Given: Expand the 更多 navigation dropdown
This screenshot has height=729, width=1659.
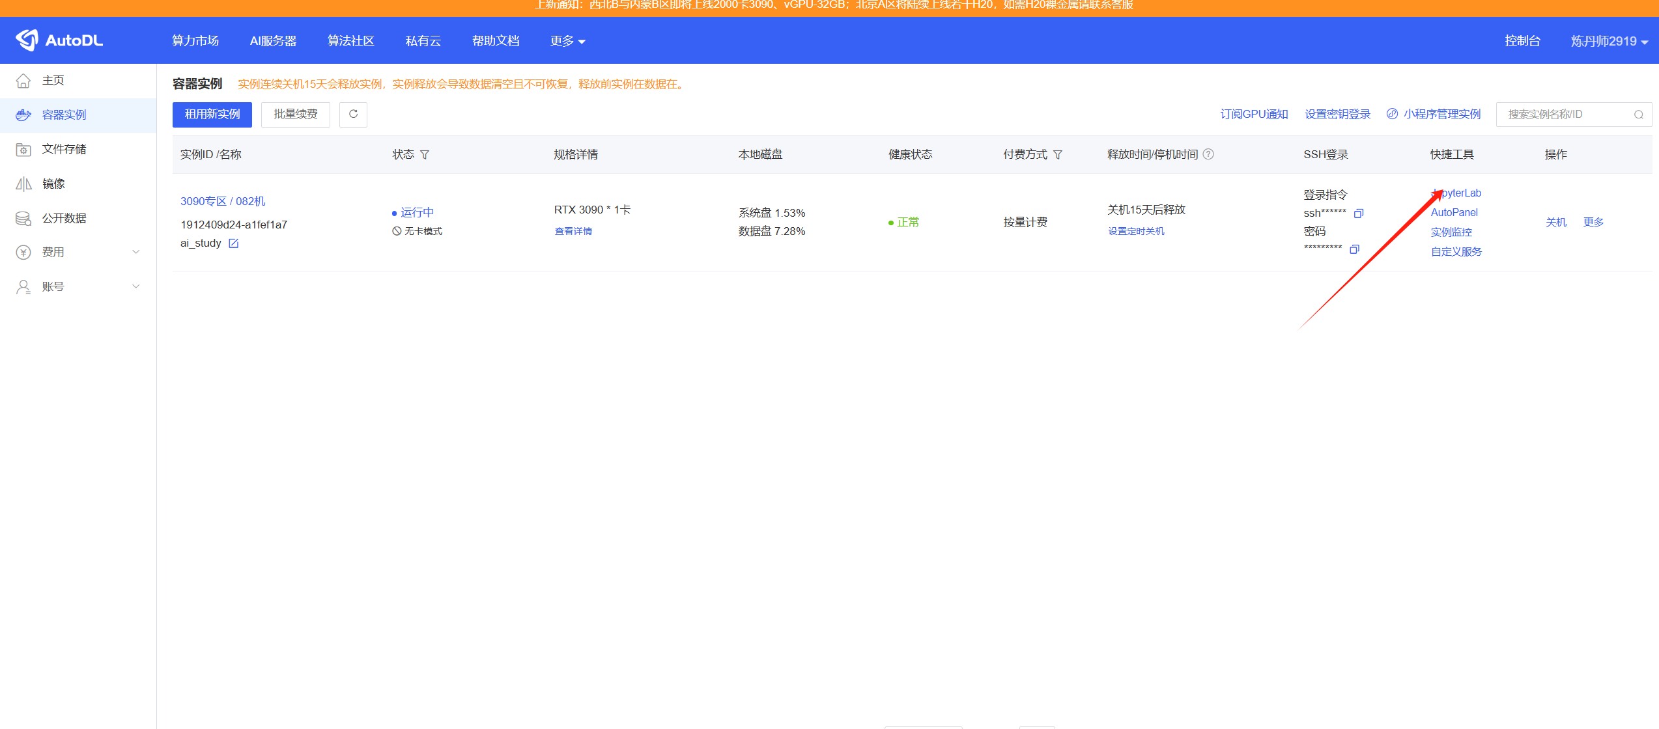Looking at the screenshot, I should pyautogui.click(x=567, y=41).
